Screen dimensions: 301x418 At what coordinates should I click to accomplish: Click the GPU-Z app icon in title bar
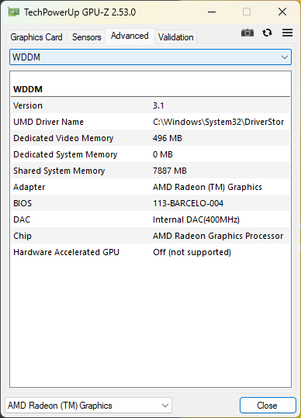14,12
